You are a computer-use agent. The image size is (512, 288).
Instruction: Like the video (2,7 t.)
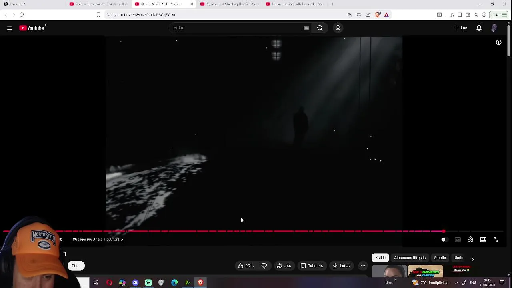246,266
